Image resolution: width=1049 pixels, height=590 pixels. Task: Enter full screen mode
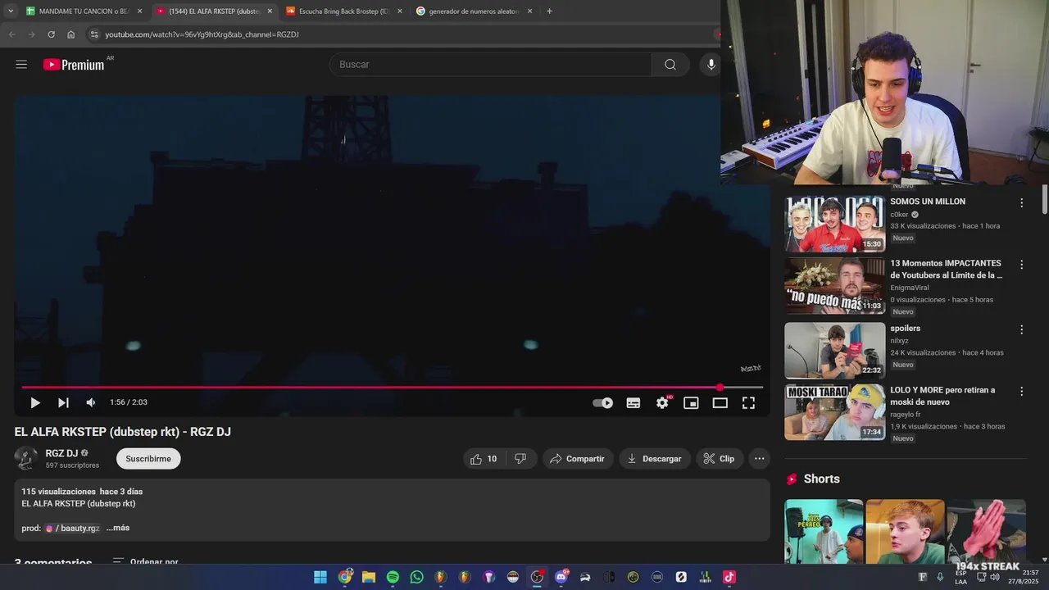coord(748,403)
